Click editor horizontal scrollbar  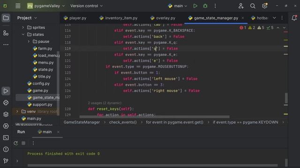[x=154, y=117]
